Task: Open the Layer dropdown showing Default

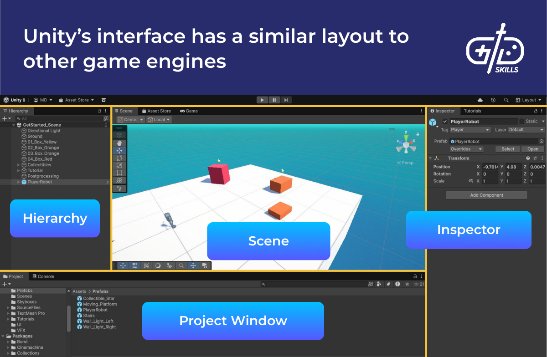Action: click(x=525, y=130)
